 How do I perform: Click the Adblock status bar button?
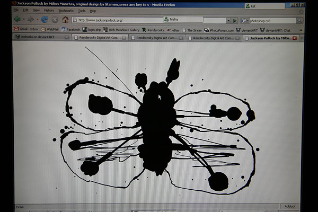(289, 206)
